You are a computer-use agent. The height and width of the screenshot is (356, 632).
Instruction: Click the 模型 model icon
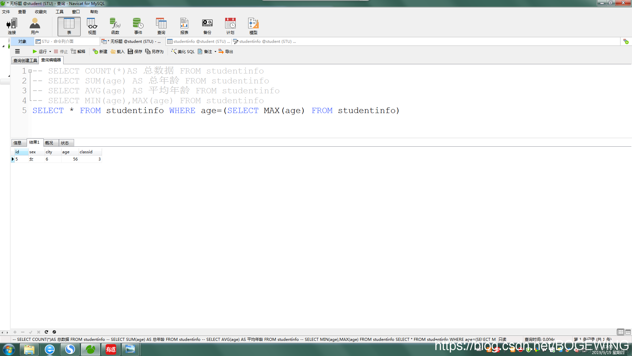point(253,26)
